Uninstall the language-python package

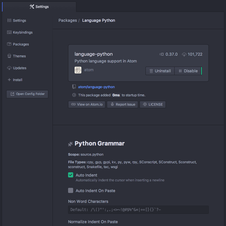coord(160,71)
